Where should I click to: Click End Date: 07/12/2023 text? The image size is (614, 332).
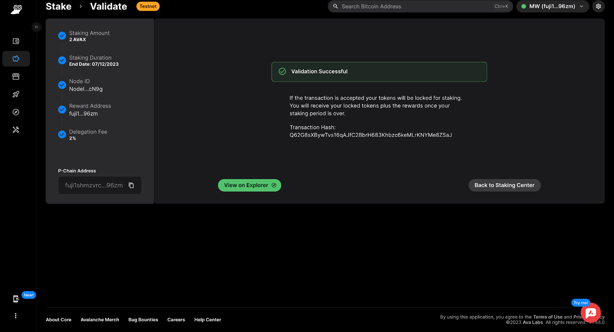pos(94,64)
